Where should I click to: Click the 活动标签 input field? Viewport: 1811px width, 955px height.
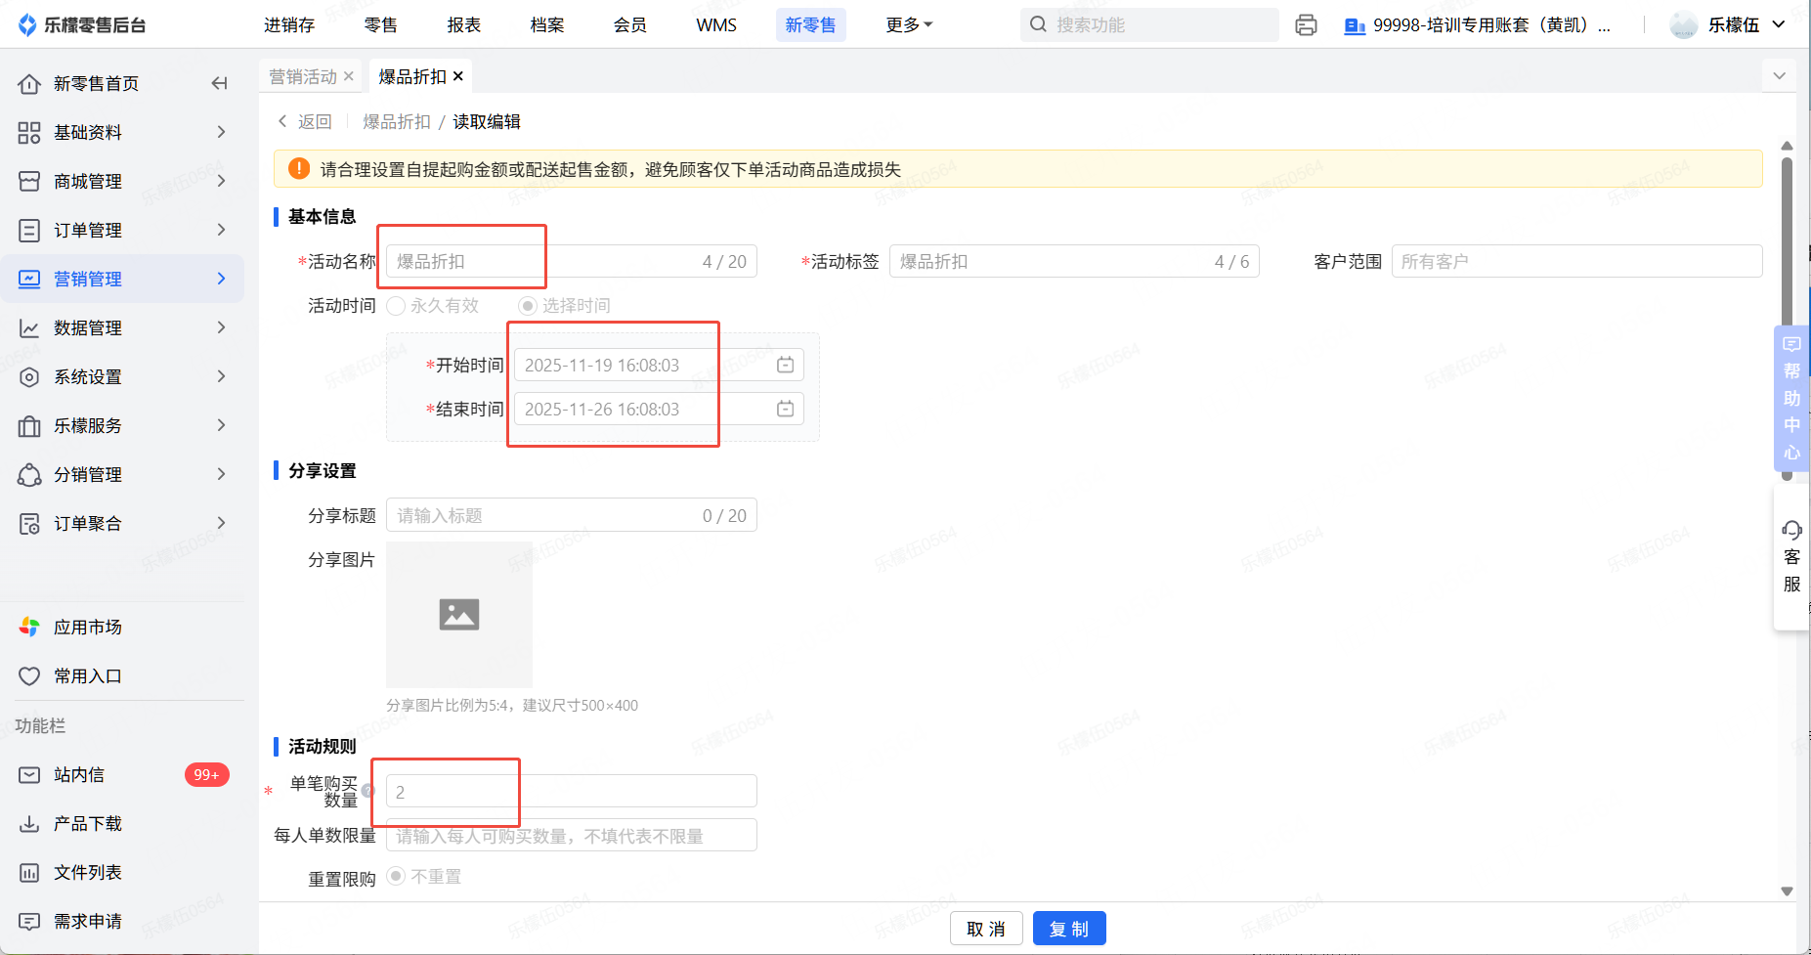(x=1074, y=261)
